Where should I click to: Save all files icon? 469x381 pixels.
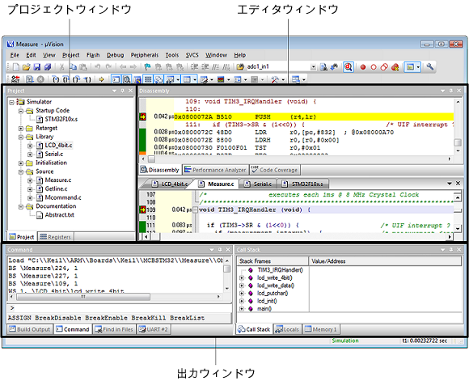pos(47,67)
